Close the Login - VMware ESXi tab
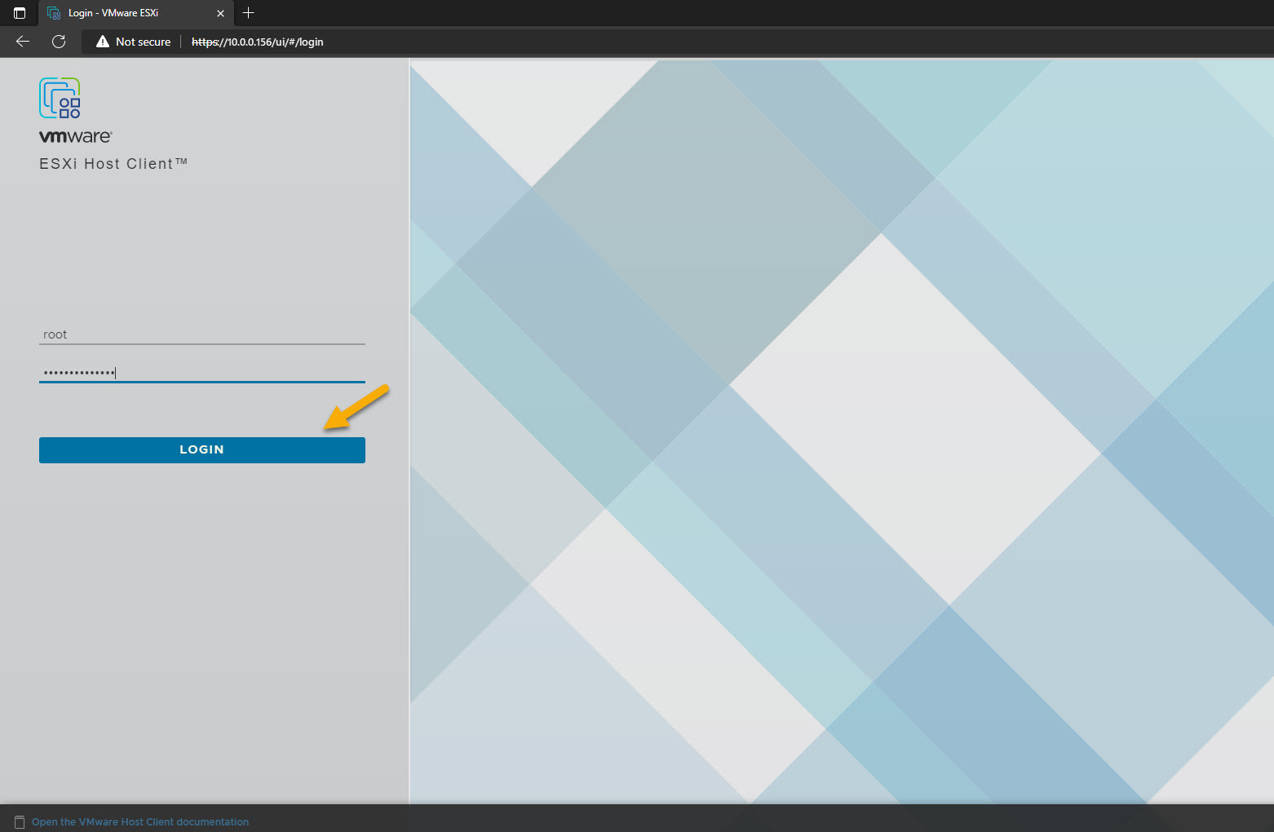 pos(220,13)
